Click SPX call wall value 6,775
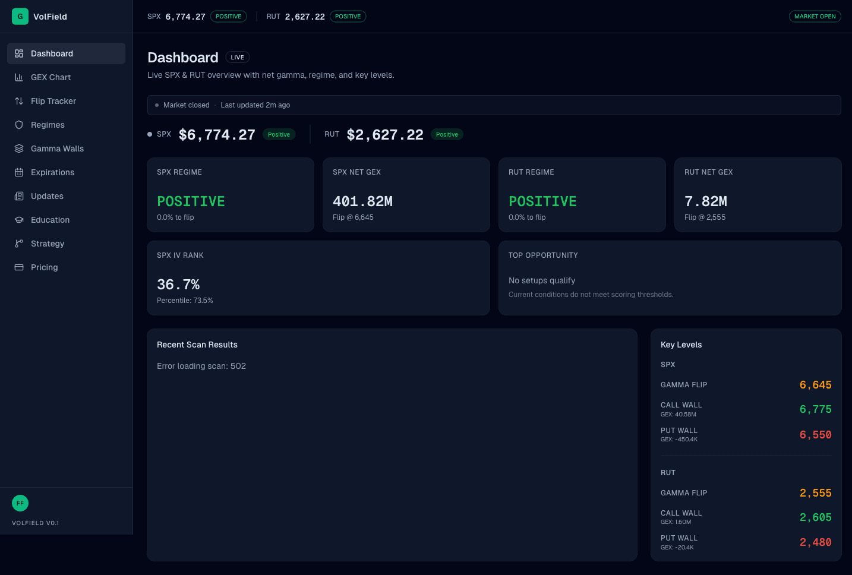Viewport: 852px width, 575px height. pyautogui.click(x=815, y=409)
